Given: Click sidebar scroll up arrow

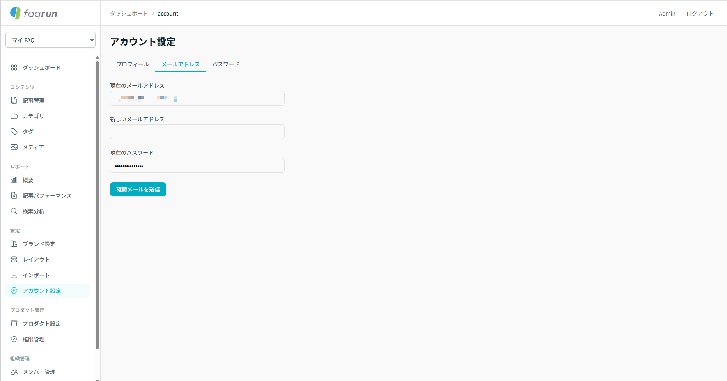Looking at the screenshot, I should [x=97, y=58].
